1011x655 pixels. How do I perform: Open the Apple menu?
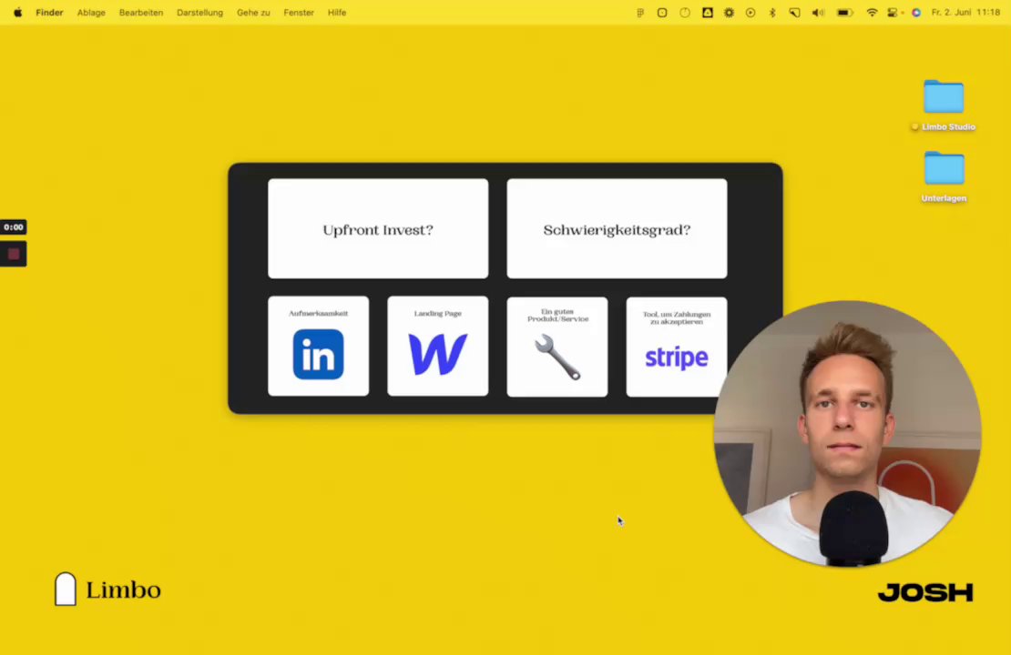point(18,12)
